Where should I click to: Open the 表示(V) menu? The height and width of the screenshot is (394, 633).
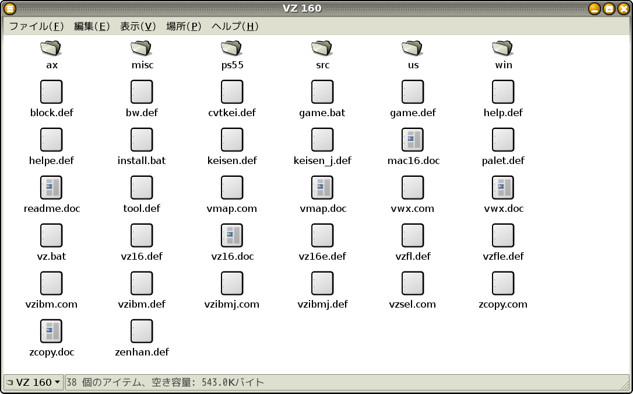point(138,26)
